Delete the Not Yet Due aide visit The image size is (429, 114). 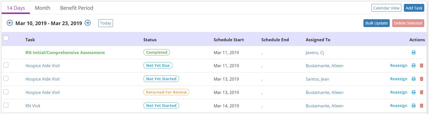(421, 66)
